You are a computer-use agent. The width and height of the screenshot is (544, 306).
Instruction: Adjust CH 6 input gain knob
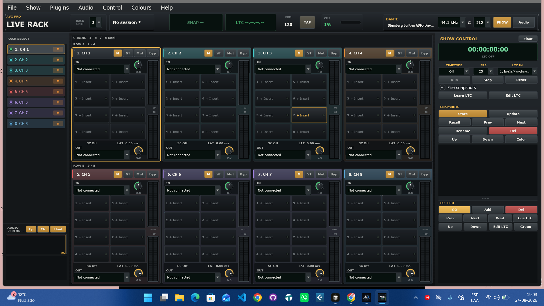tap(229, 186)
